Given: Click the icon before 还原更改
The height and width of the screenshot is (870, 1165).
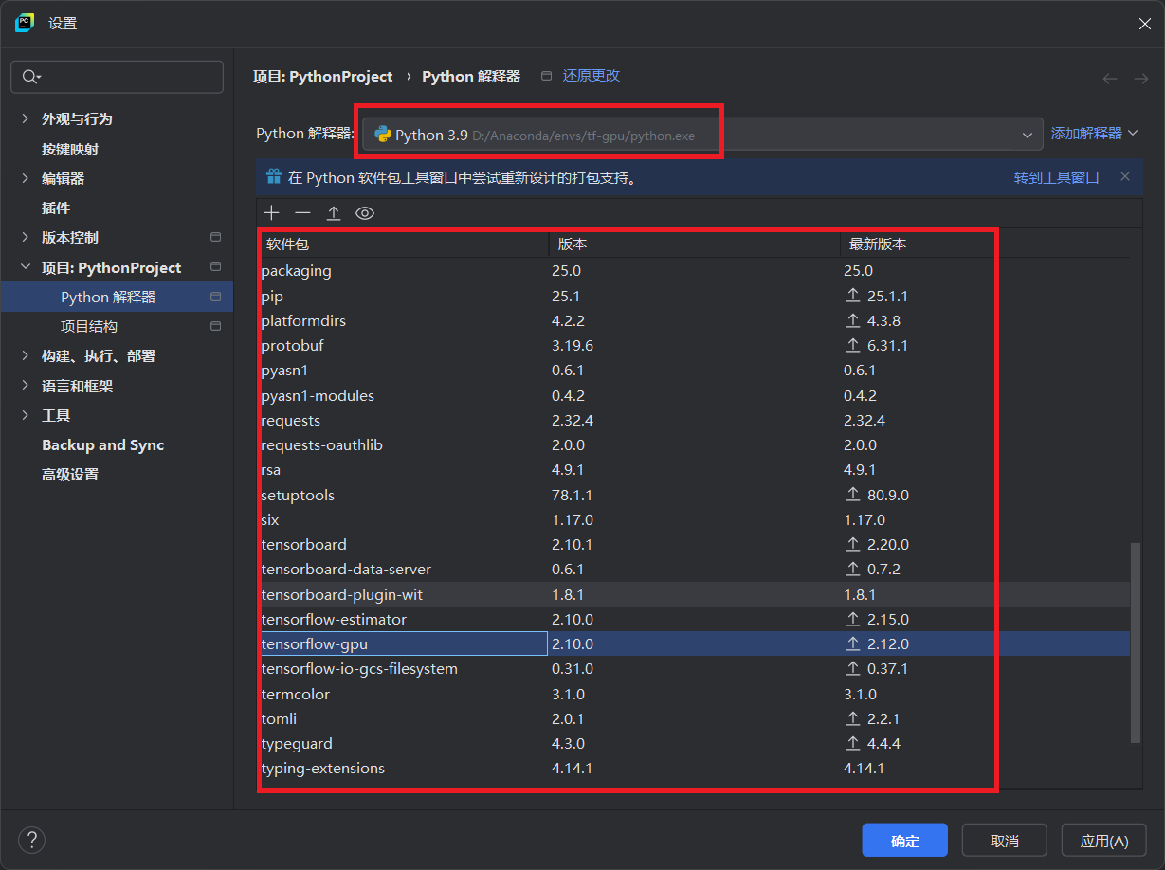Looking at the screenshot, I should tap(546, 76).
